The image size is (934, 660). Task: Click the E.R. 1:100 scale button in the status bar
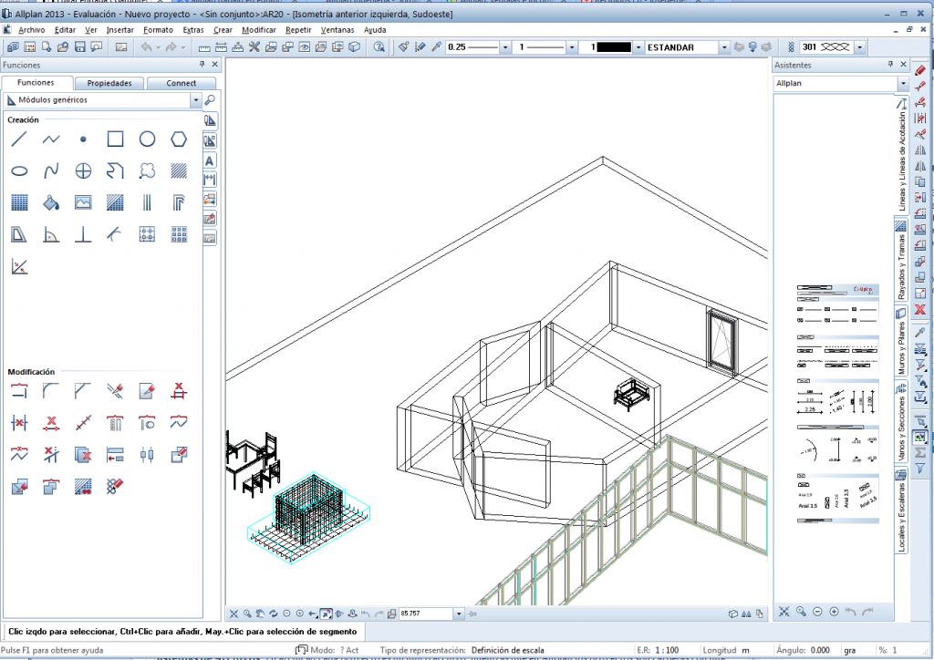click(660, 650)
